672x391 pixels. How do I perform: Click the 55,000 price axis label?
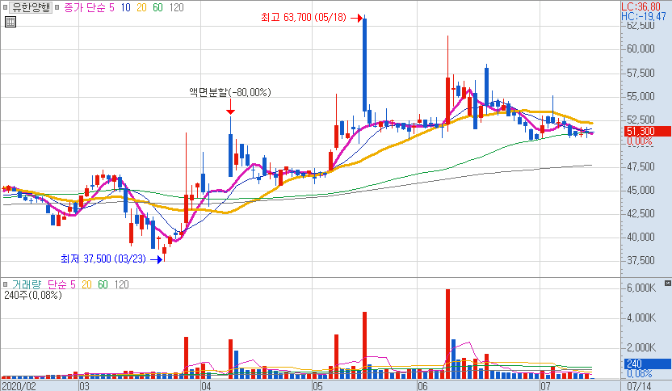click(640, 96)
